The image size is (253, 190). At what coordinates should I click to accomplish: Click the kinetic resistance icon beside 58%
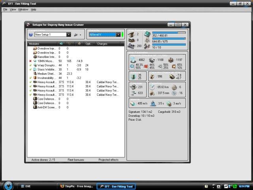coord(160,66)
